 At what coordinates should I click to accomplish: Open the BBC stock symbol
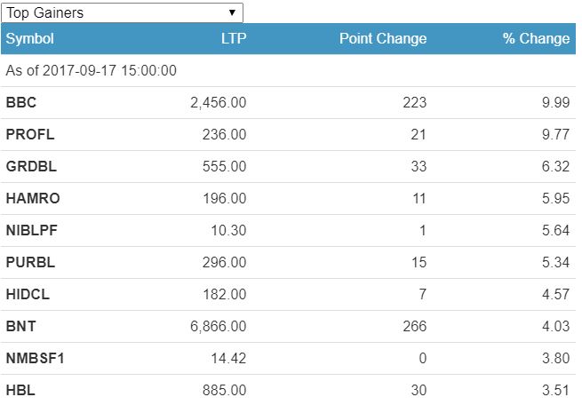20,102
